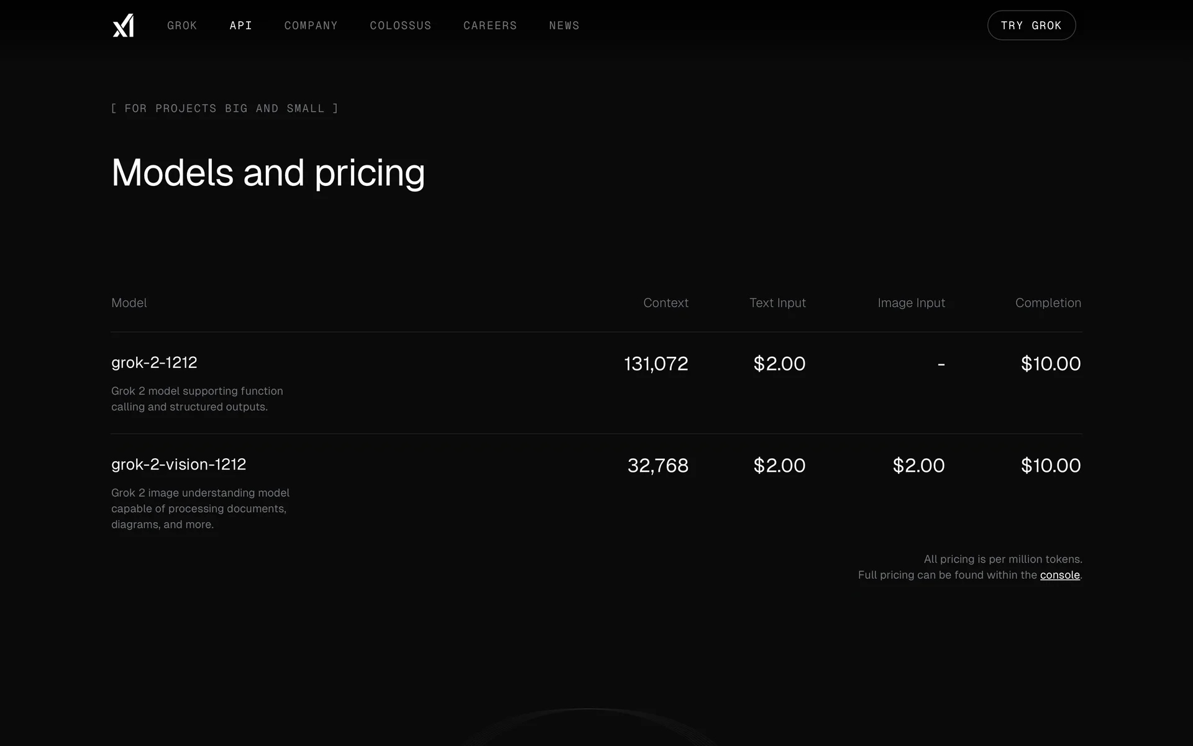The width and height of the screenshot is (1193, 746).
Task: Click the grok-2-1212 model name
Action: (x=154, y=362)
